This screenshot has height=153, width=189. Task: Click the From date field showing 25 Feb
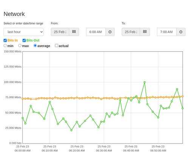pos(60,32)
